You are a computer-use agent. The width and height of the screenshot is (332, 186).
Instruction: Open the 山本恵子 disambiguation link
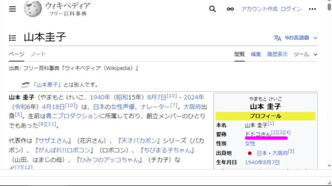(x=47, y=85)
